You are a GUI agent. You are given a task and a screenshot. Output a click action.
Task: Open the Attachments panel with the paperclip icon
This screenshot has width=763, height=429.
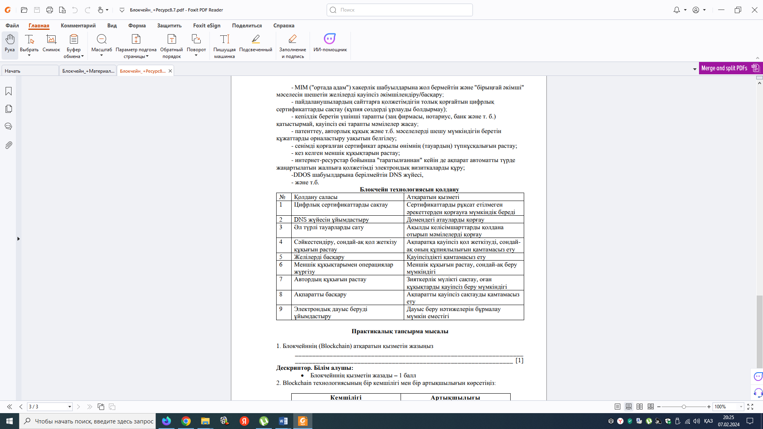pos(8,145)
